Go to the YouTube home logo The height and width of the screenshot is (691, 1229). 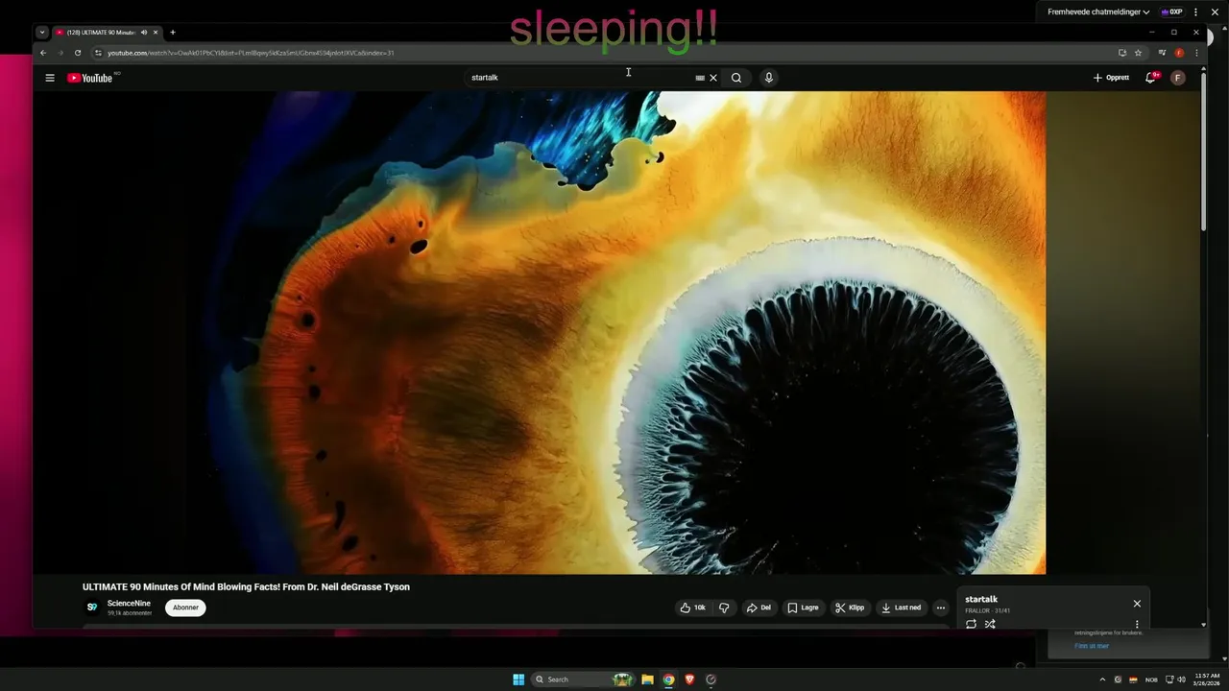tap(90, 78)
